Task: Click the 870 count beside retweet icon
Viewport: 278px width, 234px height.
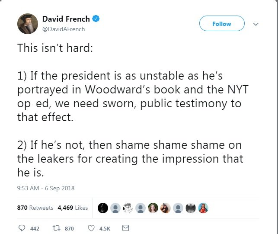Action: pos(69,228)
